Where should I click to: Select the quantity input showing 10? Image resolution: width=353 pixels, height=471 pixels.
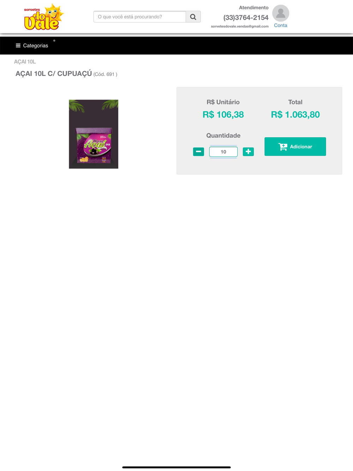tap(223, 152)
